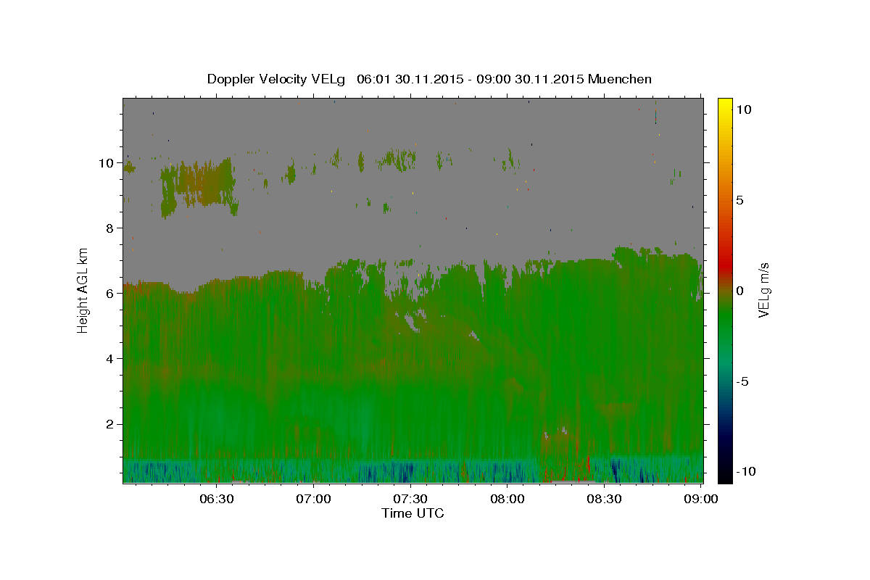
Task: Click the colorbar value 0
Action: pyautogui.click(x=739, y=291)
